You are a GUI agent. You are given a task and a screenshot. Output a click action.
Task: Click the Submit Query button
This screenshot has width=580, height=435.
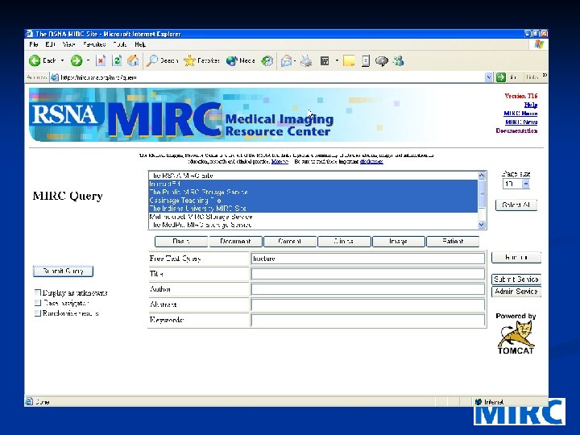(x=63, y=271)
